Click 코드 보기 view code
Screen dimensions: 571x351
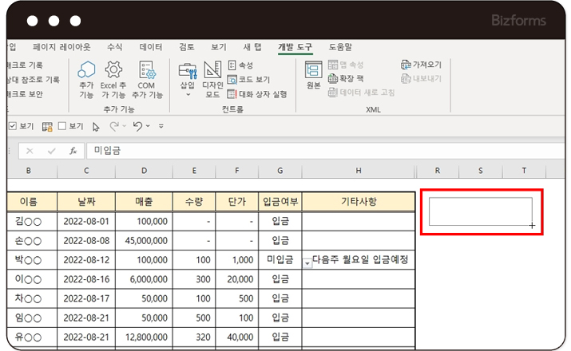(x=248, y=80)
